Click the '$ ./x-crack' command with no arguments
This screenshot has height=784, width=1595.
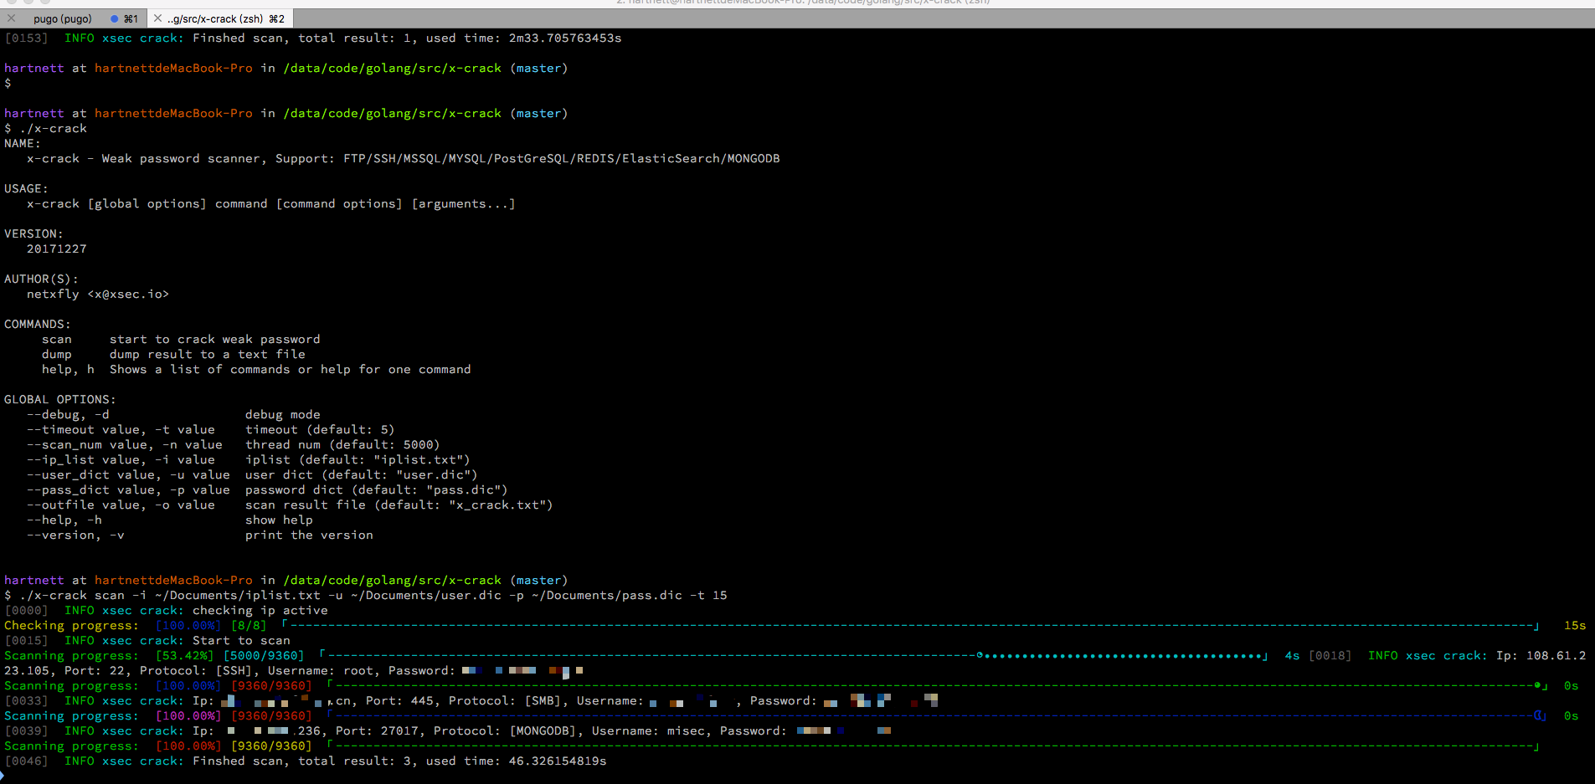coord(45,129)
